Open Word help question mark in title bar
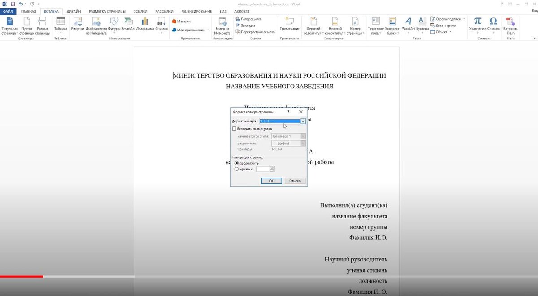The image size is (538, 296). [501, 4]
